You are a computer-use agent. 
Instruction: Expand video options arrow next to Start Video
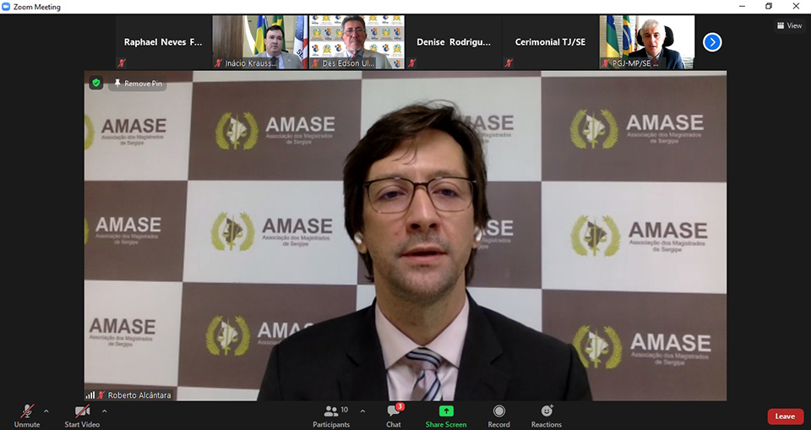(x=105, y=411)
